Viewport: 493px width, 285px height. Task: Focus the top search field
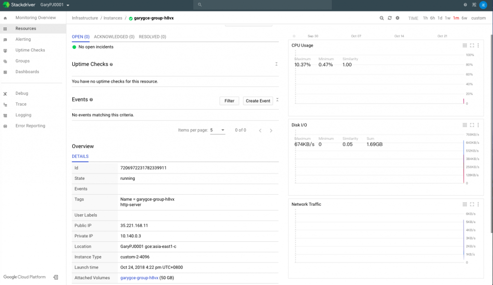[262, 5]
